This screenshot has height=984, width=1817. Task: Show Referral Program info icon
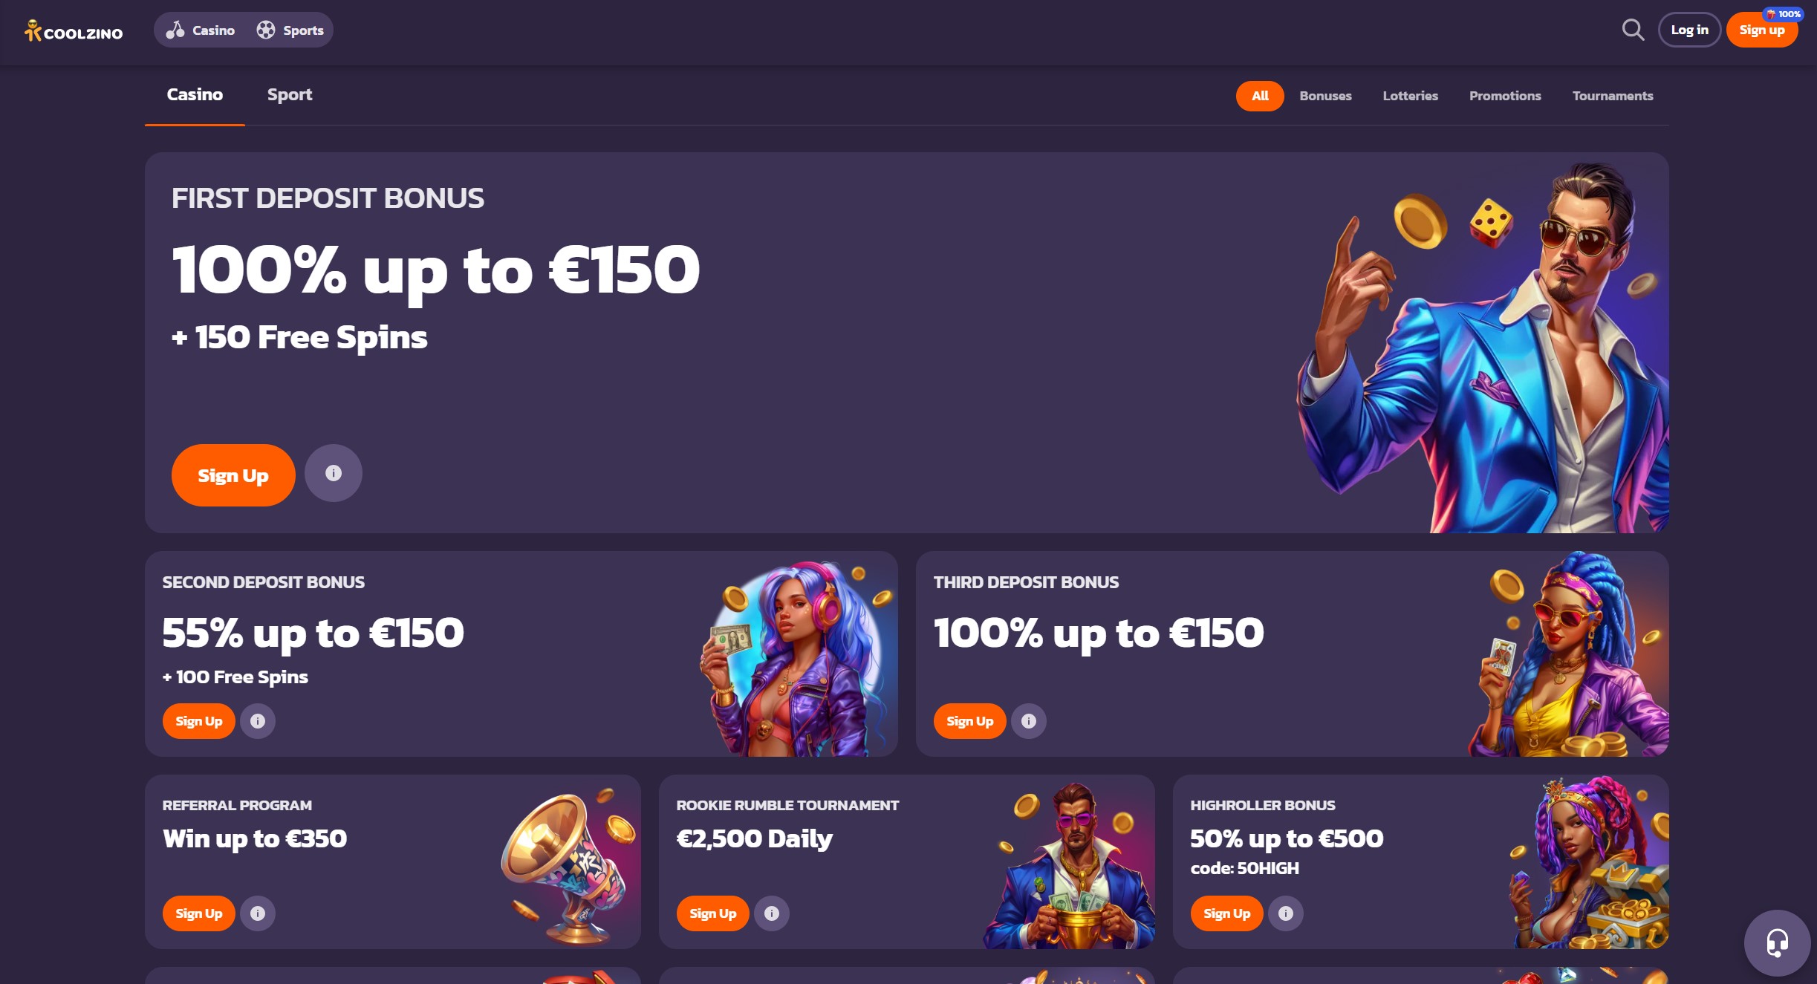click(x=258, y=913)
